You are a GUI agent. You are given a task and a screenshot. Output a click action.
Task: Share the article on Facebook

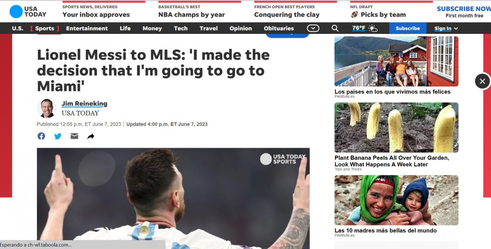[x=41, y=136]
